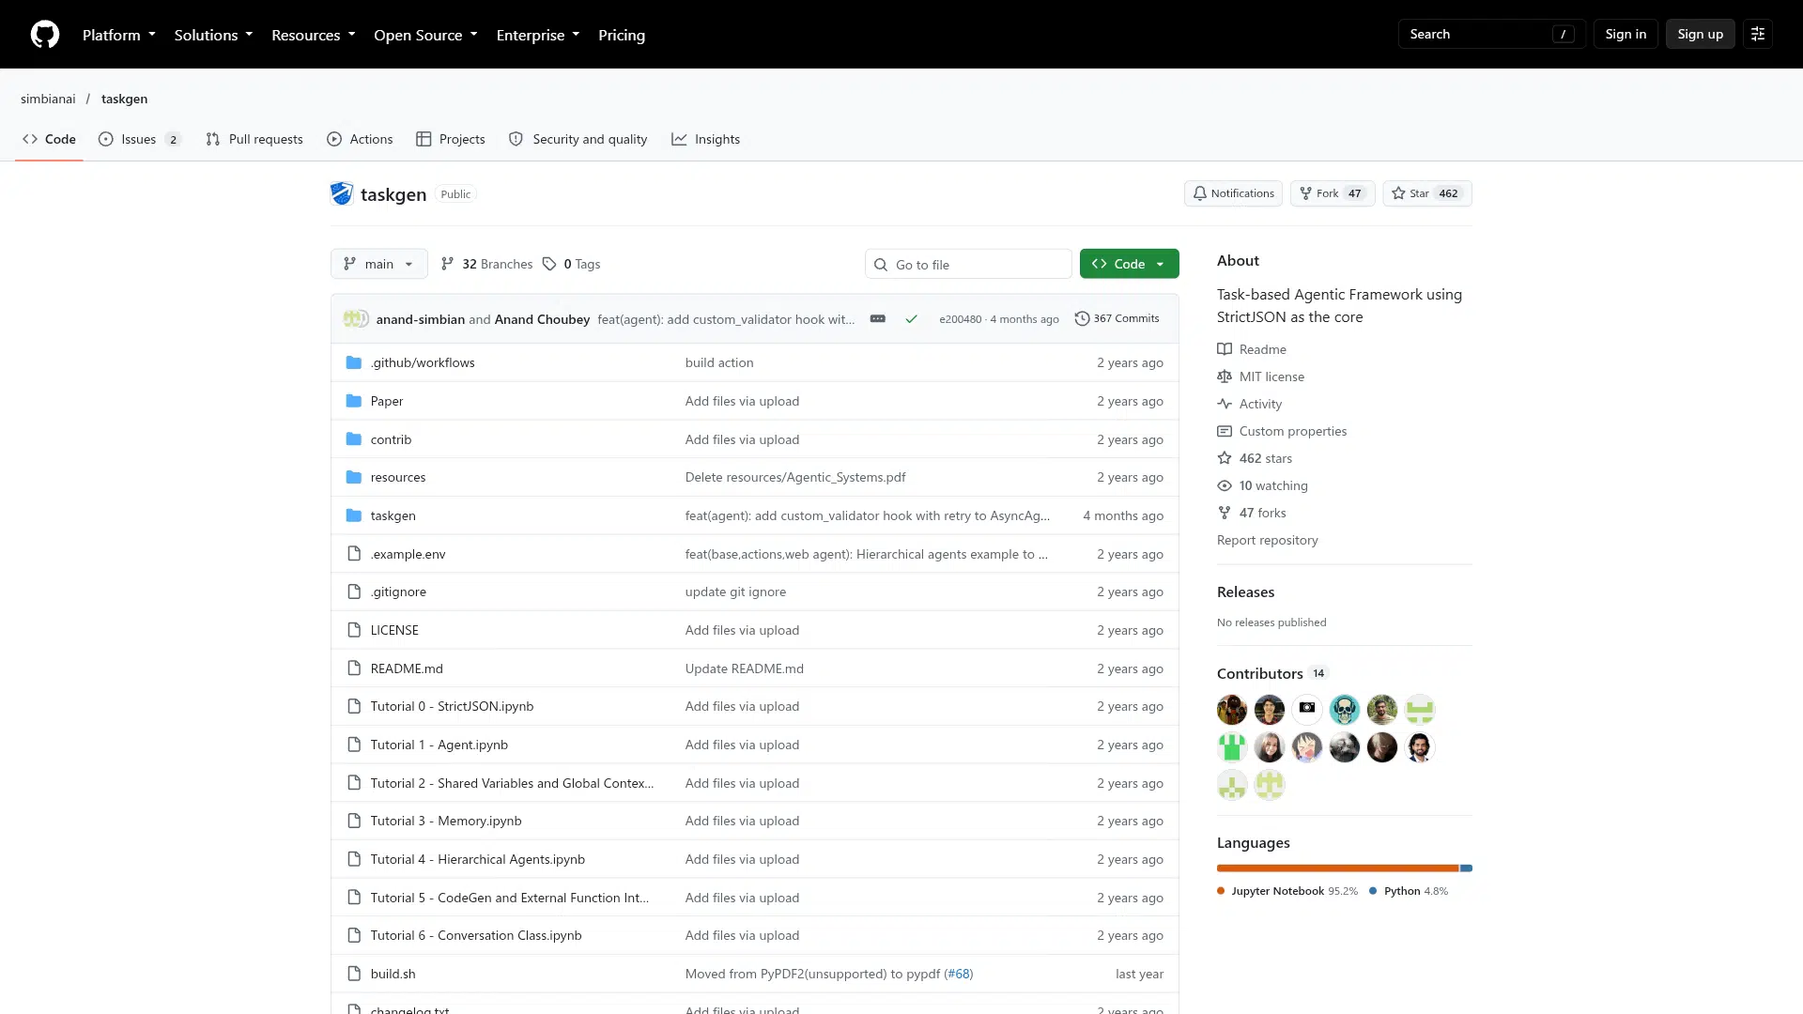Star the taskgen repository
Screen dimensions: 1803x1014
[x=1426, y=193]
